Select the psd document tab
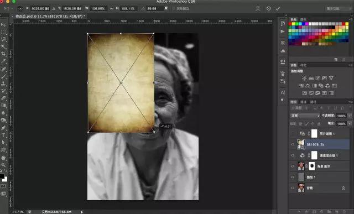 [x=50, y=16]
